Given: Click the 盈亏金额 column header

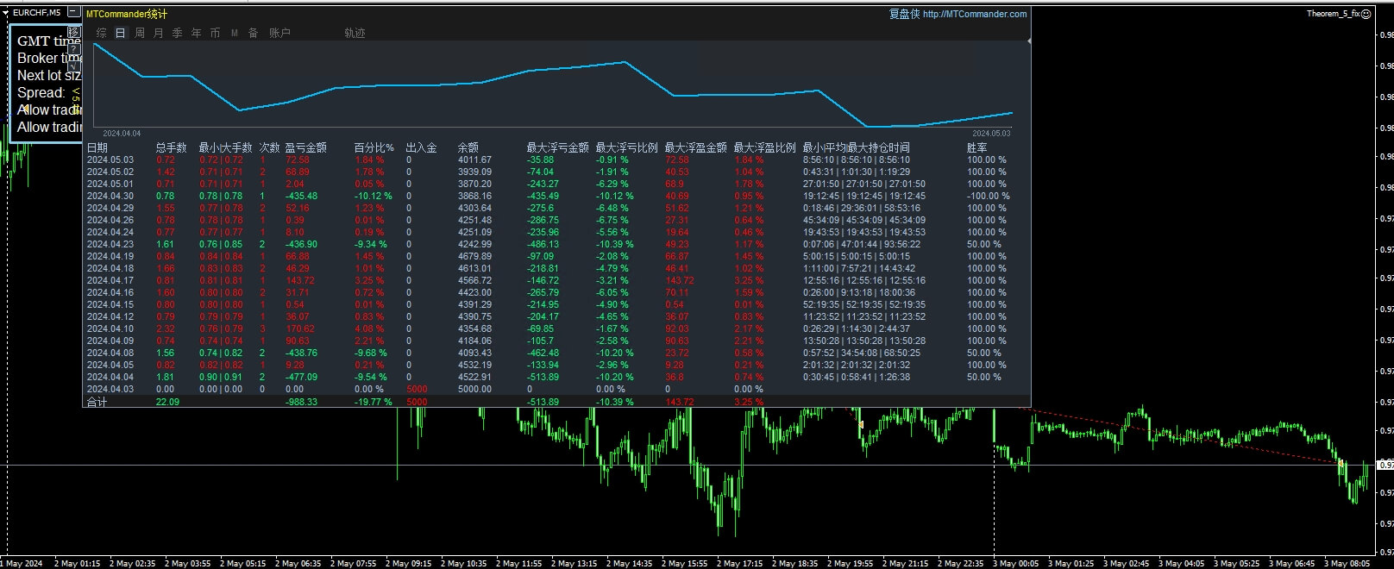Looking at the screenshot, I should pos(305,147).
